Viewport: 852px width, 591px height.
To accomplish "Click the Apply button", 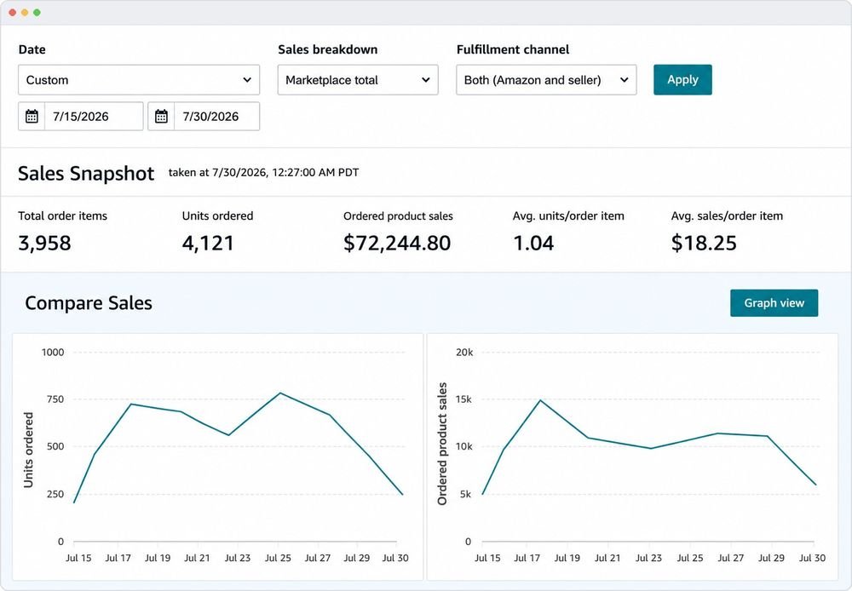I will point(682,80).
